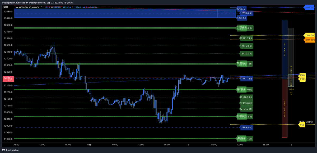Viewport: 317px width, 153px height.
Task: Click the Sep date marker on the time axis
Action: tap(89, 145)
